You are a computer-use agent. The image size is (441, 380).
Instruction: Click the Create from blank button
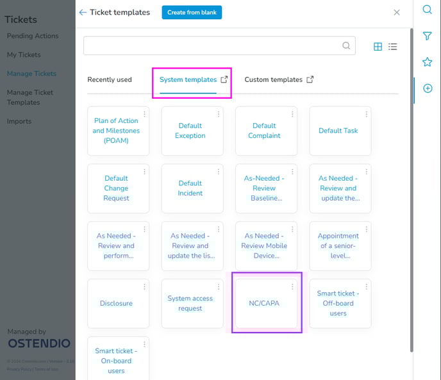(192, 12)
